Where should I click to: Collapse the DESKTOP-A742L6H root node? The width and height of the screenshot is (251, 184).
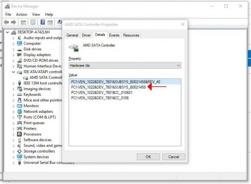click(7, 32)
